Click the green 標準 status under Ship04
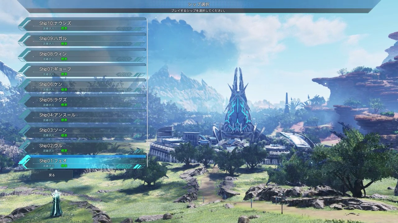398x223 pixels. point(64,120)
